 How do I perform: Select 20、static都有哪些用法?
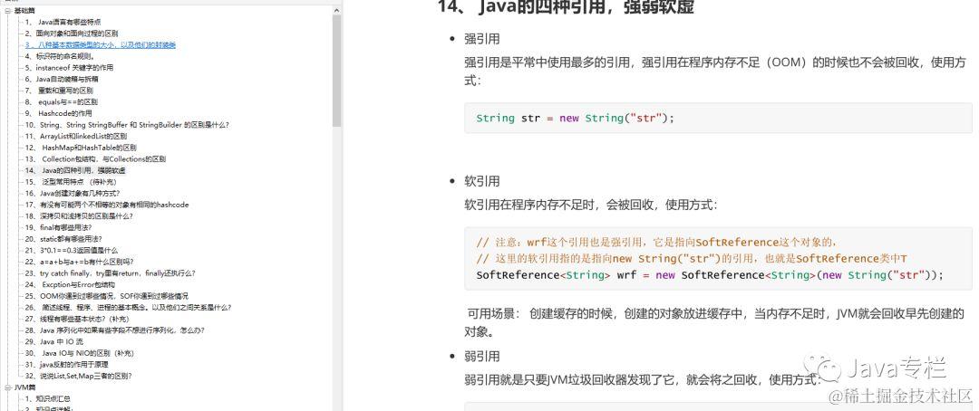(x=63, y=239)
